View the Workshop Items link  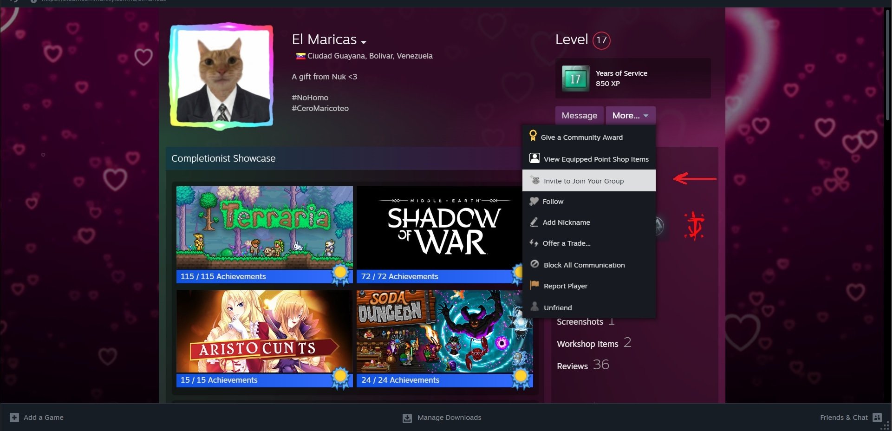[587, 344]
